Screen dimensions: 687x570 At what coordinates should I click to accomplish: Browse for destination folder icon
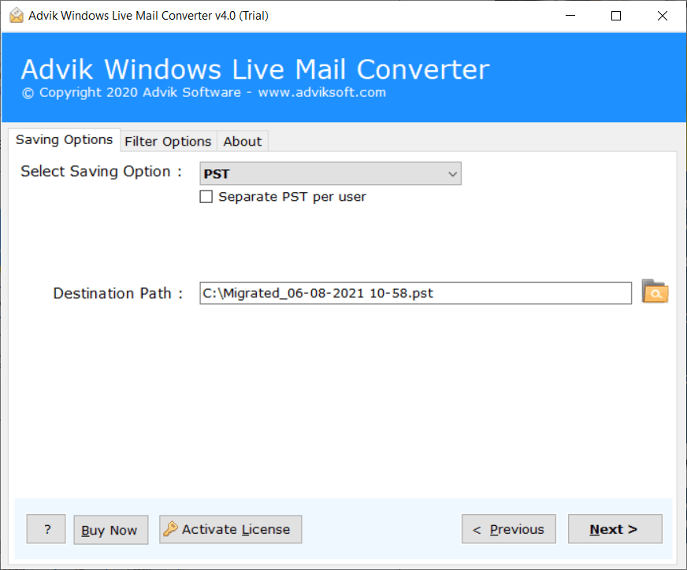(x=655, y=291)
